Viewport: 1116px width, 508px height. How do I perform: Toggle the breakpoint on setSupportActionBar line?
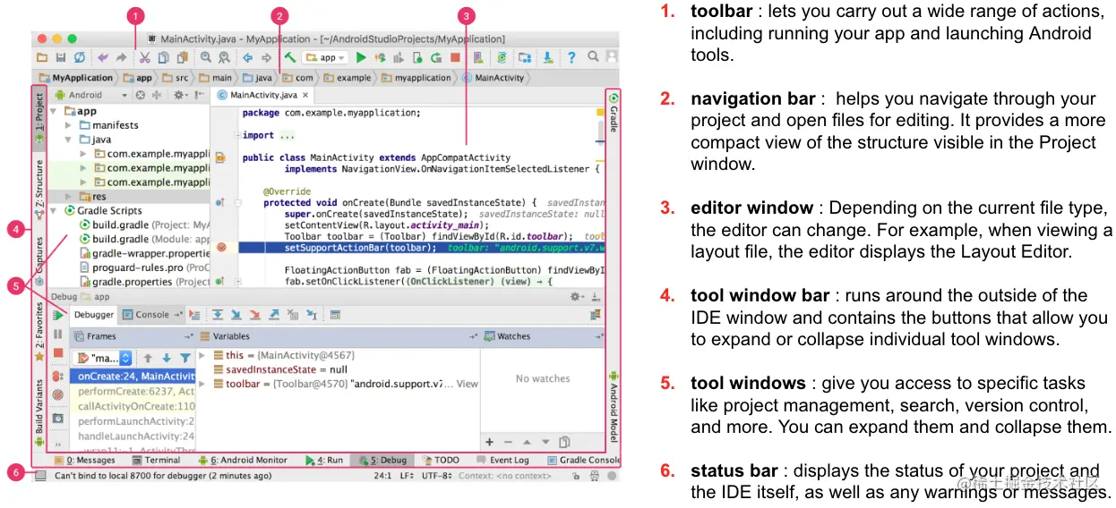(x=221, y=247)
